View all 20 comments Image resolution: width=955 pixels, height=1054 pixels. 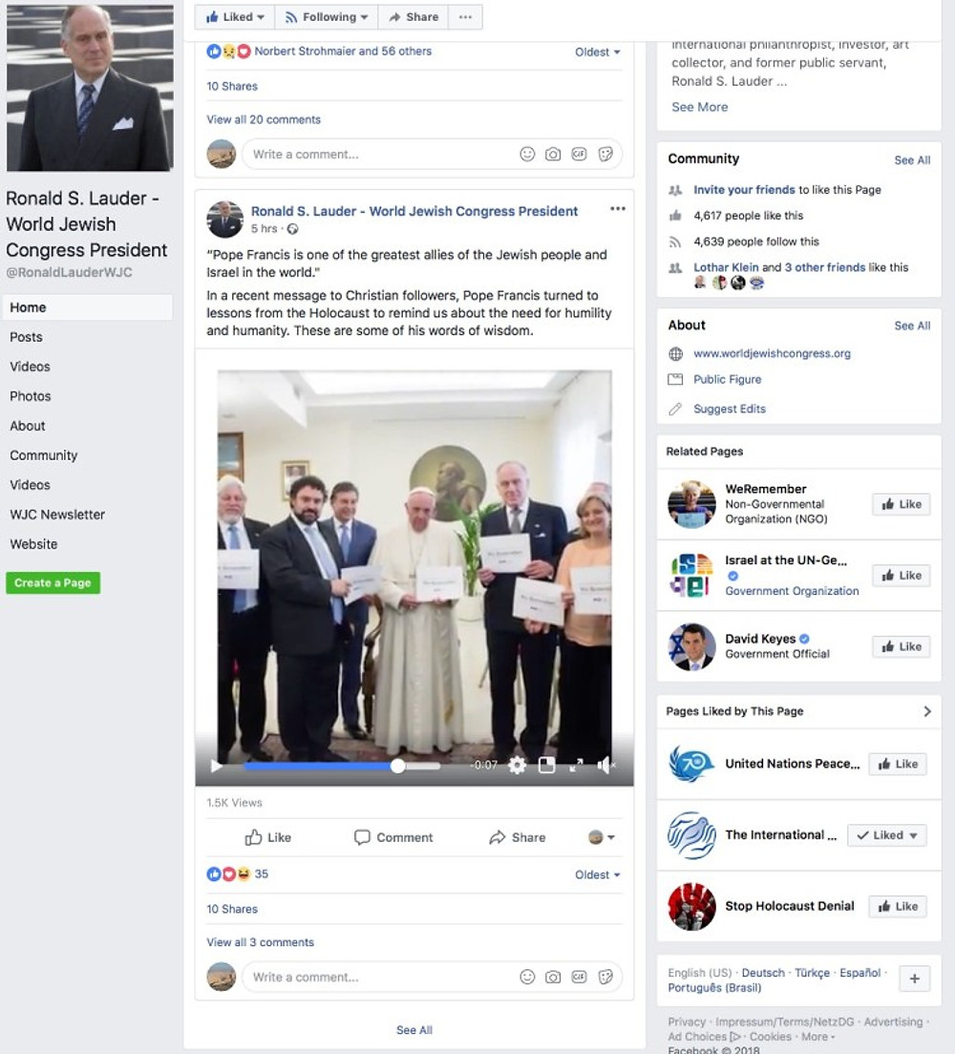tap(264, 119)
